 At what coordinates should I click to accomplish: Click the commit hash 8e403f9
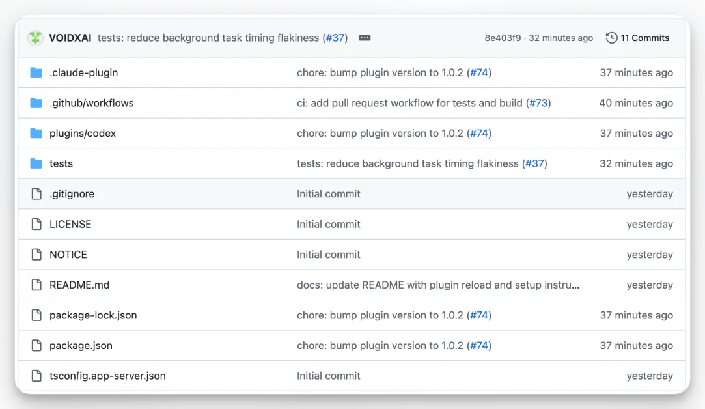tap(503, 38)
